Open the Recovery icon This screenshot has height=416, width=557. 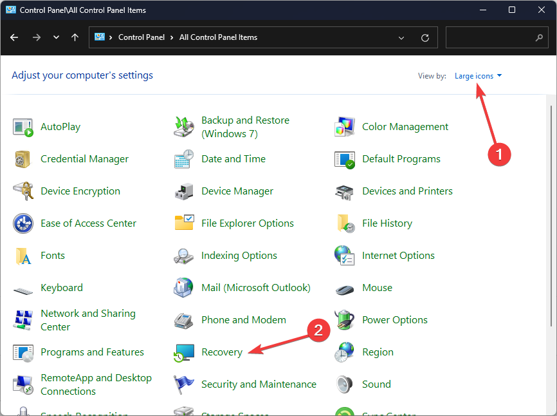[x=184, y=352]
